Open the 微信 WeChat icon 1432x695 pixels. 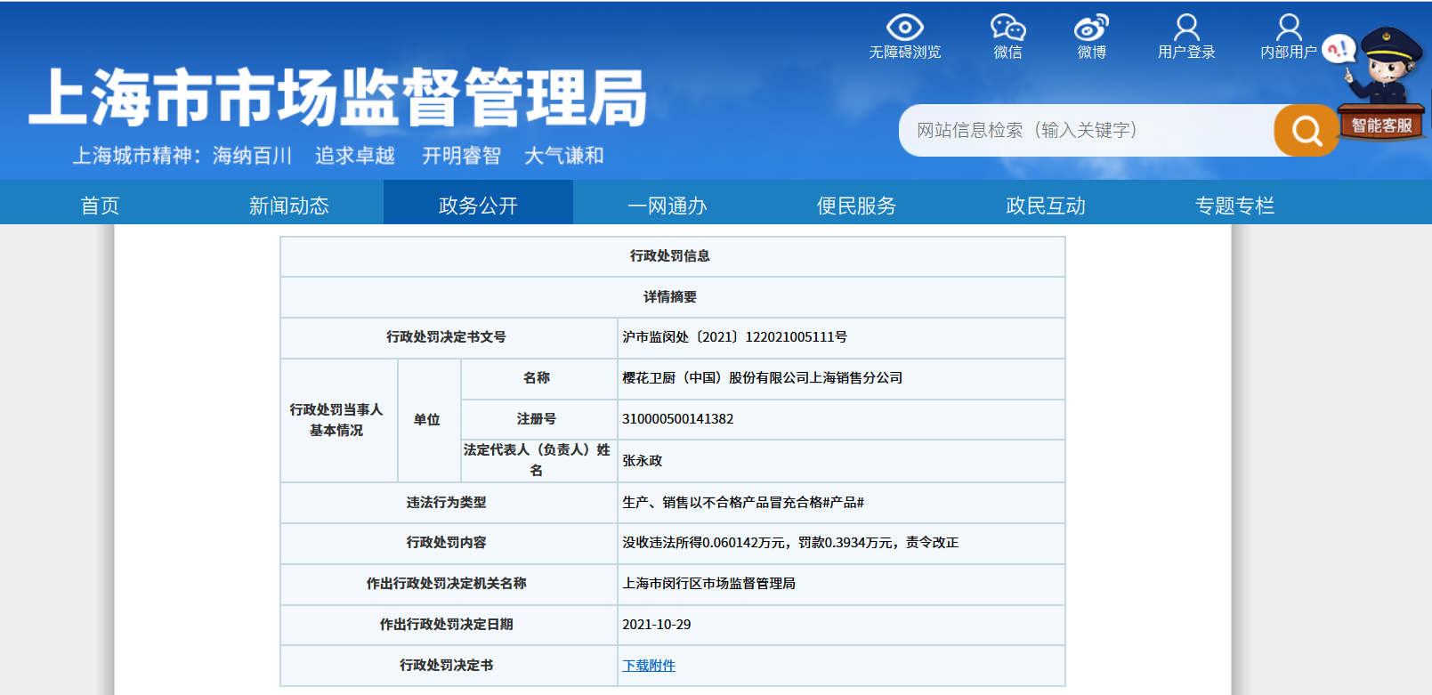1007,27
